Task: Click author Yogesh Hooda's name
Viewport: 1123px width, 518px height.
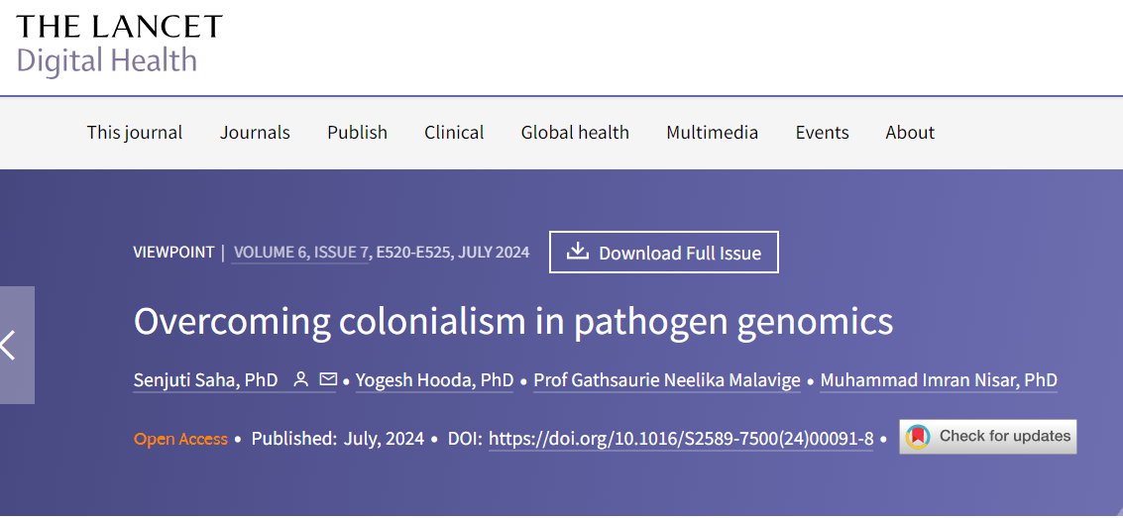Action: 434,380
